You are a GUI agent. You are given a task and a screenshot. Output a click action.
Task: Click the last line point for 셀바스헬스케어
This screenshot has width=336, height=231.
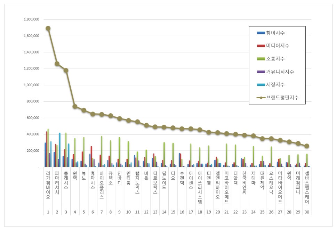tap(307, 146)
